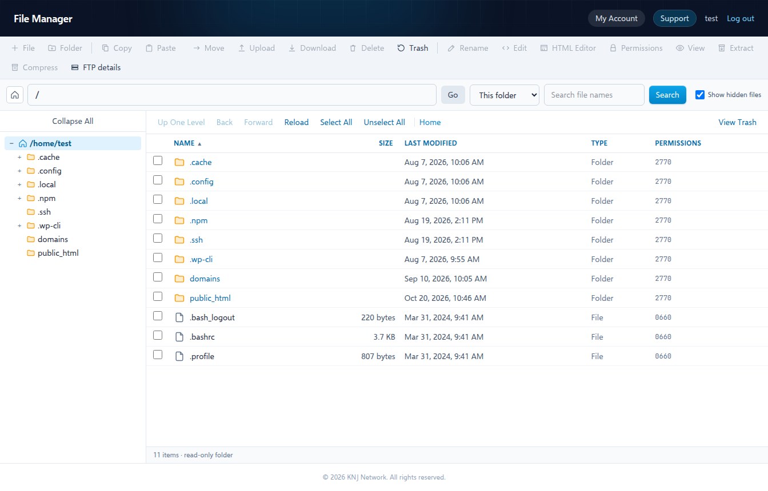This screenshot has height=491, width=768.
Task: Click the Move toolbar button
Action: tap(209, 48)
